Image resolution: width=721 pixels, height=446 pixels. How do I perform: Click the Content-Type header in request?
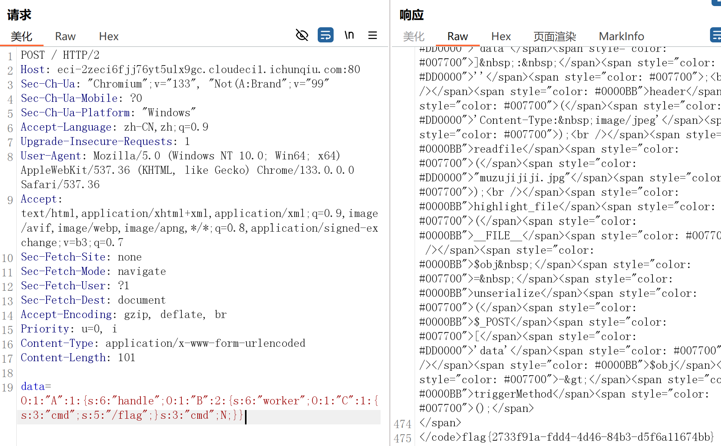(57, 343)
